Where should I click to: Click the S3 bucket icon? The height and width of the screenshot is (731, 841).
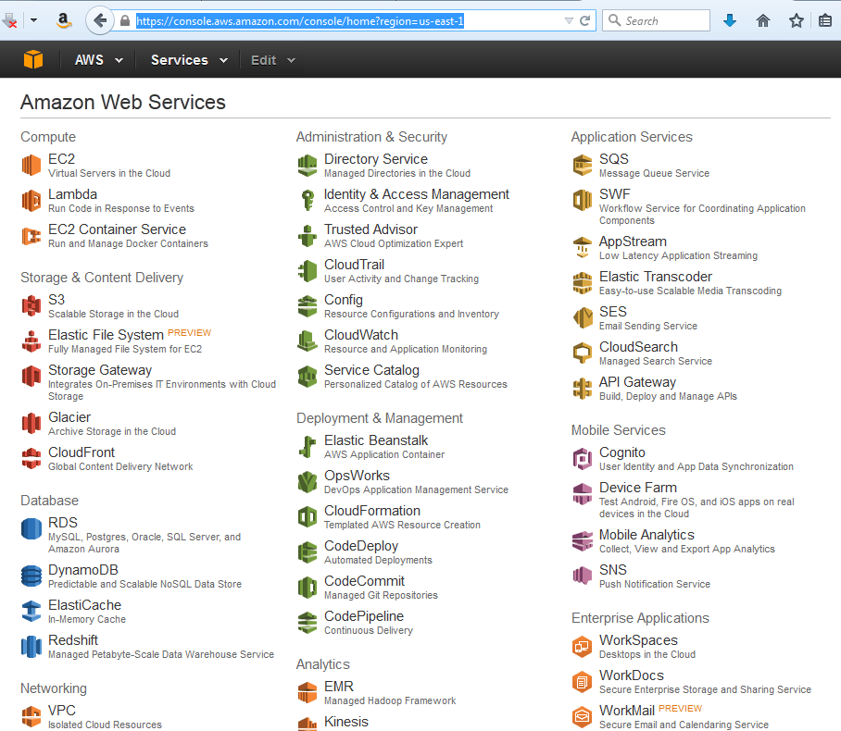31,306
